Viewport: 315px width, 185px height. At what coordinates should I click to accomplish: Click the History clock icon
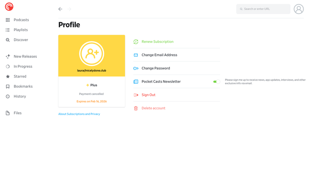[8, 96]
